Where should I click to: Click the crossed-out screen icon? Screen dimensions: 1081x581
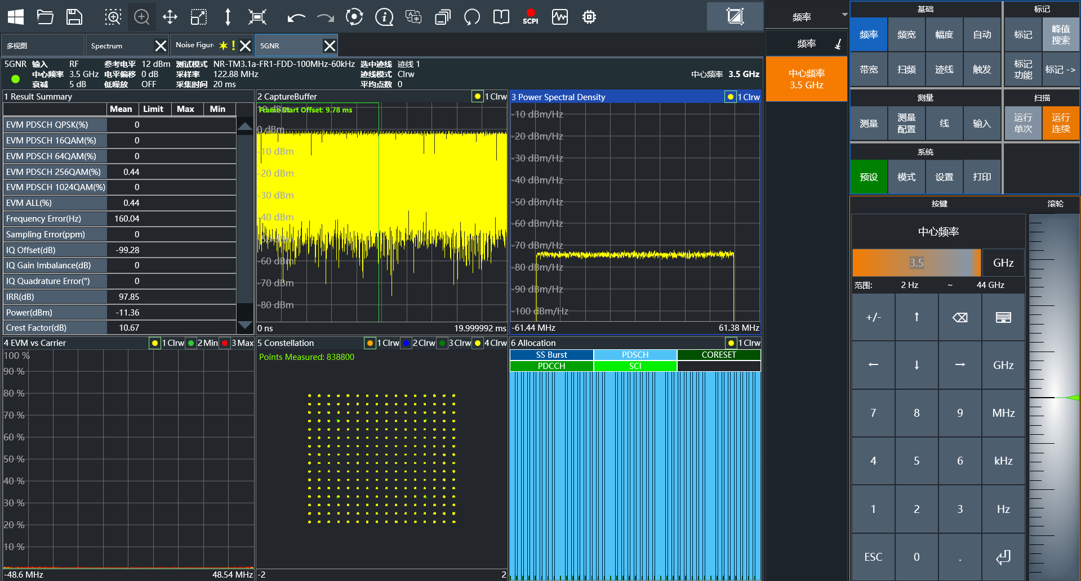tap(735, 16)
